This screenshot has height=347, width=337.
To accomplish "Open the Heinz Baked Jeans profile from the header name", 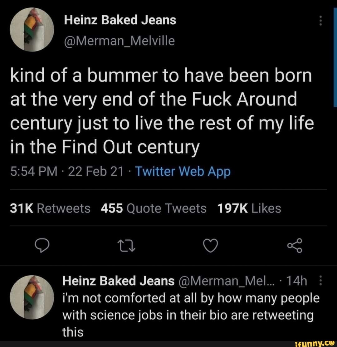I will click(120, 20).
